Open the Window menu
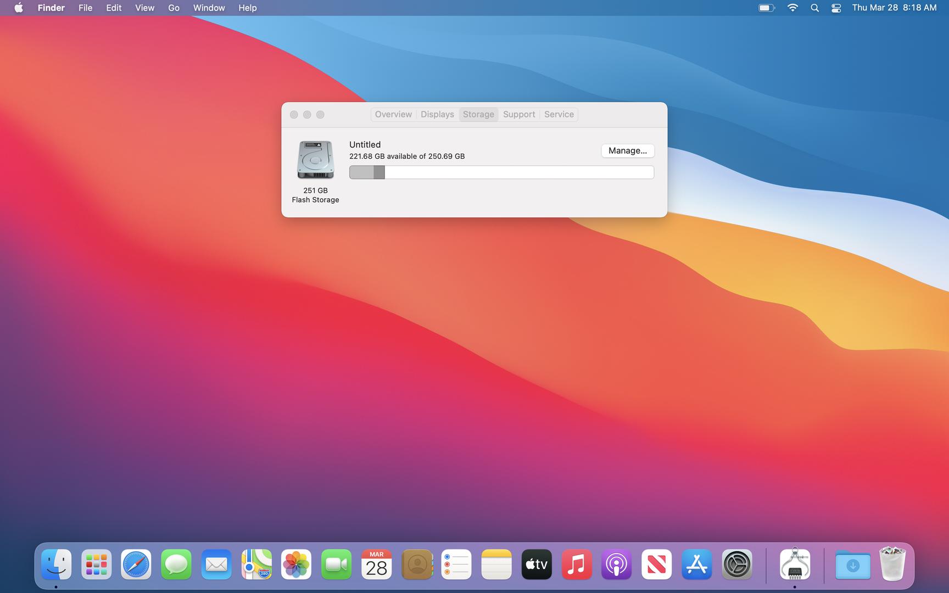 click(209, 8)
